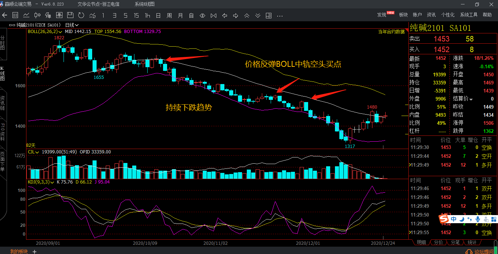Viewport: 498px width, 254px height.
Task: Toggle Sogou 中 Chinese/English mode
Action: pyautogui.click(x=454, y=219)
